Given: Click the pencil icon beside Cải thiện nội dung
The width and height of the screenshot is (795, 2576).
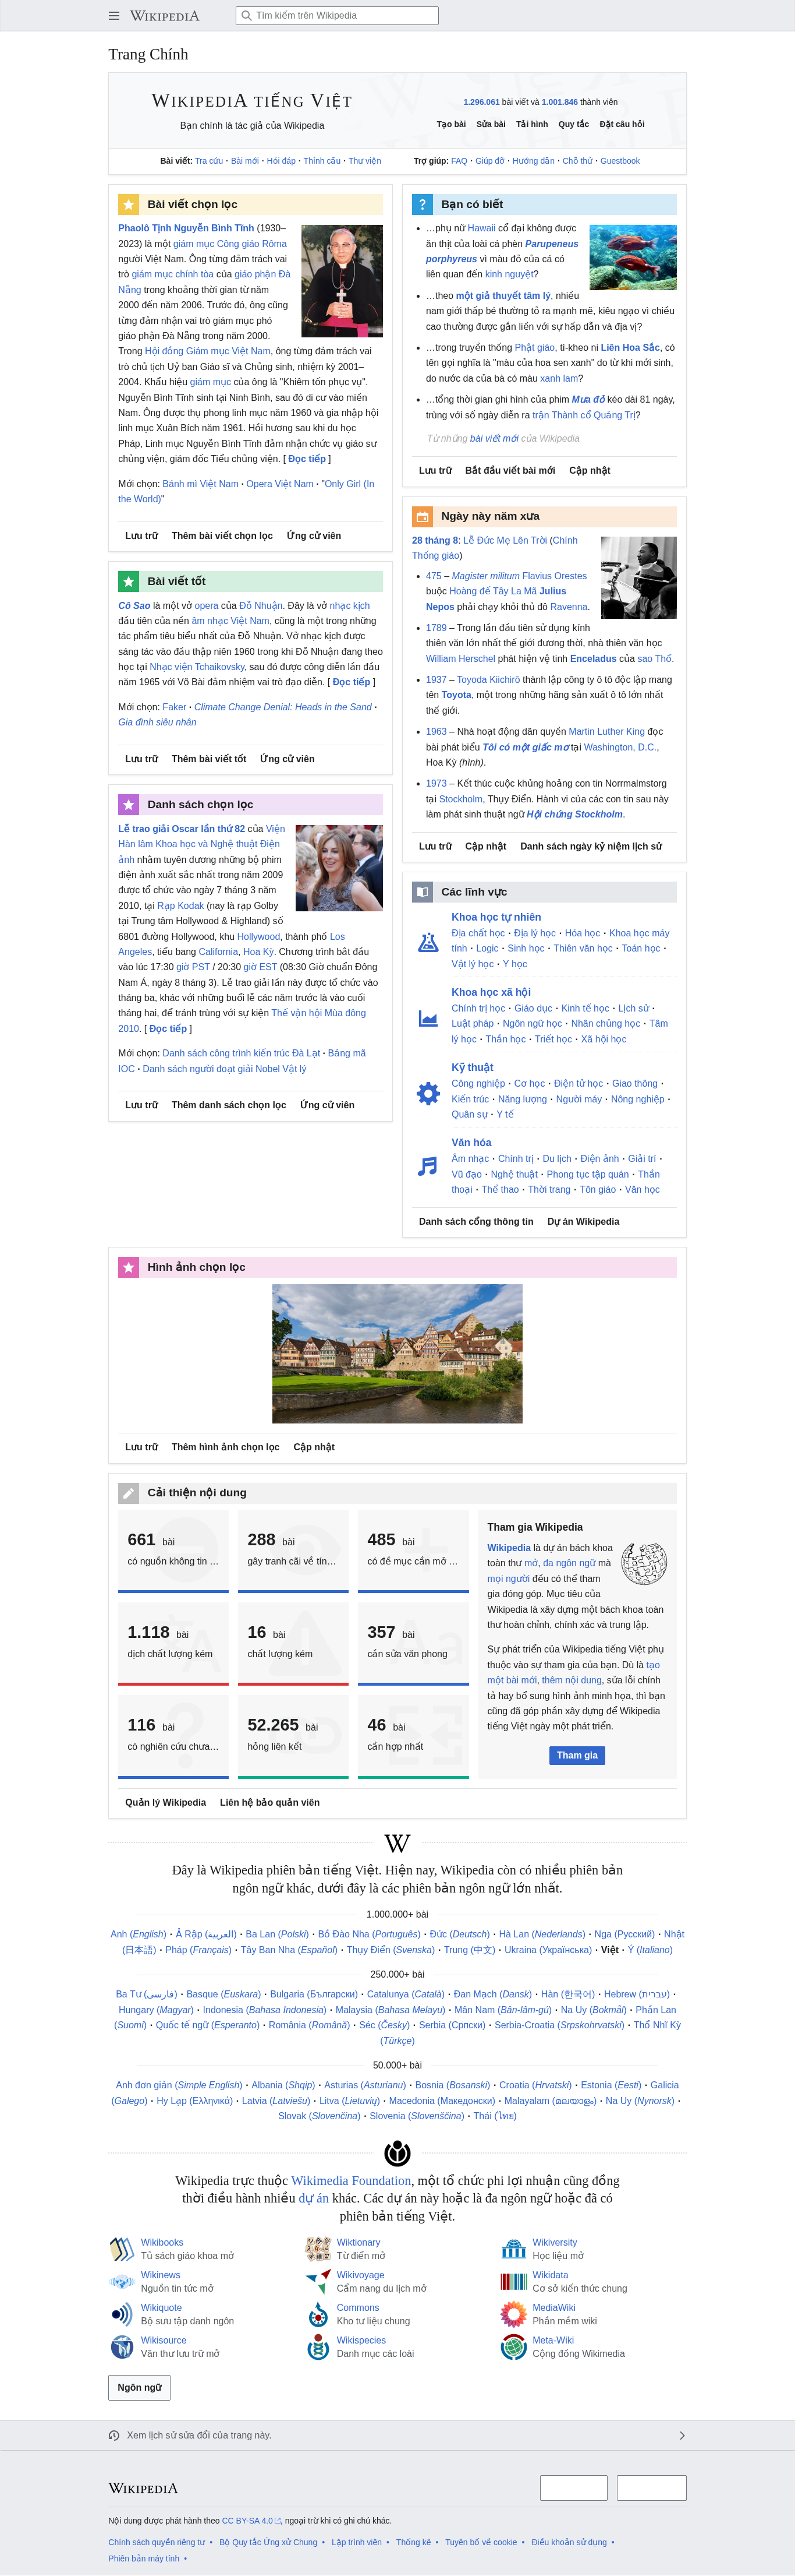Looking at the screenshot, I should pos(129,1493).
